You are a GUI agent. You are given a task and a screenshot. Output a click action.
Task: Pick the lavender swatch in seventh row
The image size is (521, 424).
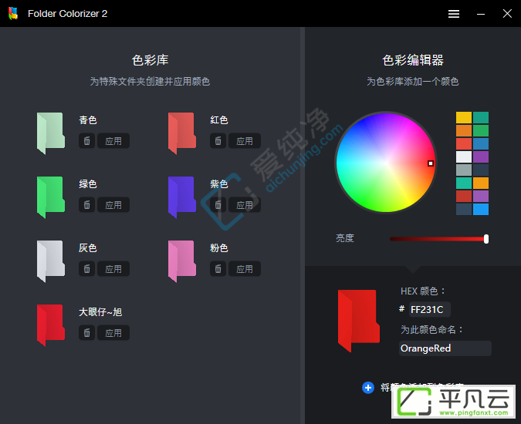pyautogui.click(x=480, y=196)
